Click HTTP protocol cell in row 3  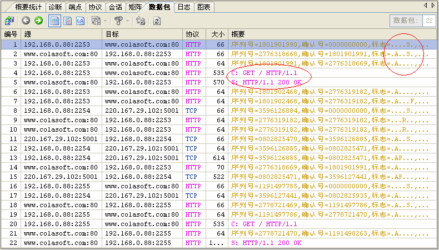pos(193,63)
